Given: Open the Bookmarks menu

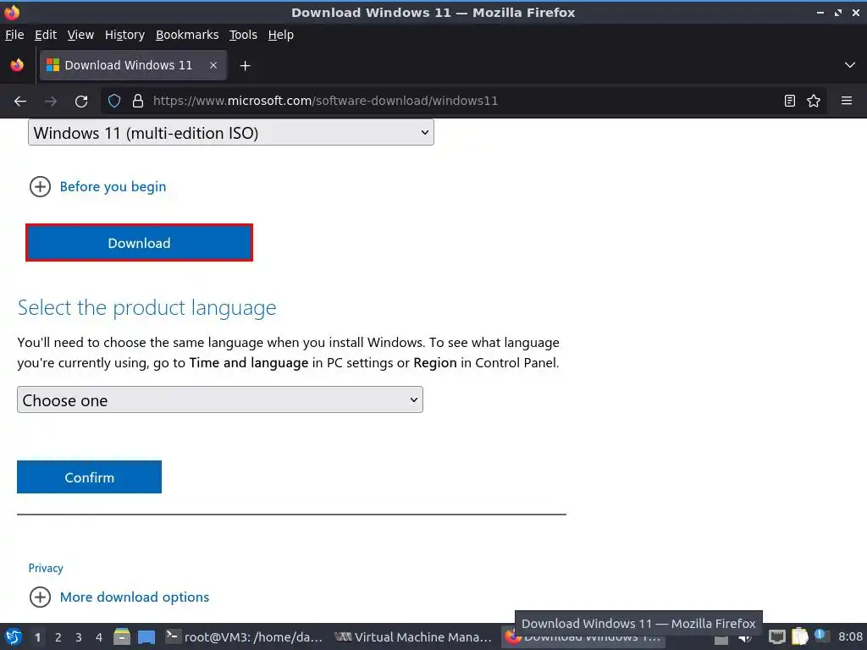Looking at the screenshot, I should click(187, 35).
